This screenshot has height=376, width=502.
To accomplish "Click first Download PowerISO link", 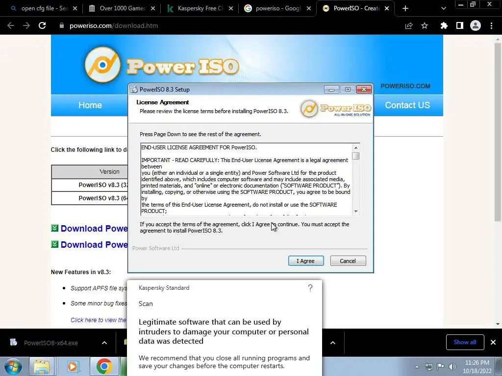I will click(94, 229).
